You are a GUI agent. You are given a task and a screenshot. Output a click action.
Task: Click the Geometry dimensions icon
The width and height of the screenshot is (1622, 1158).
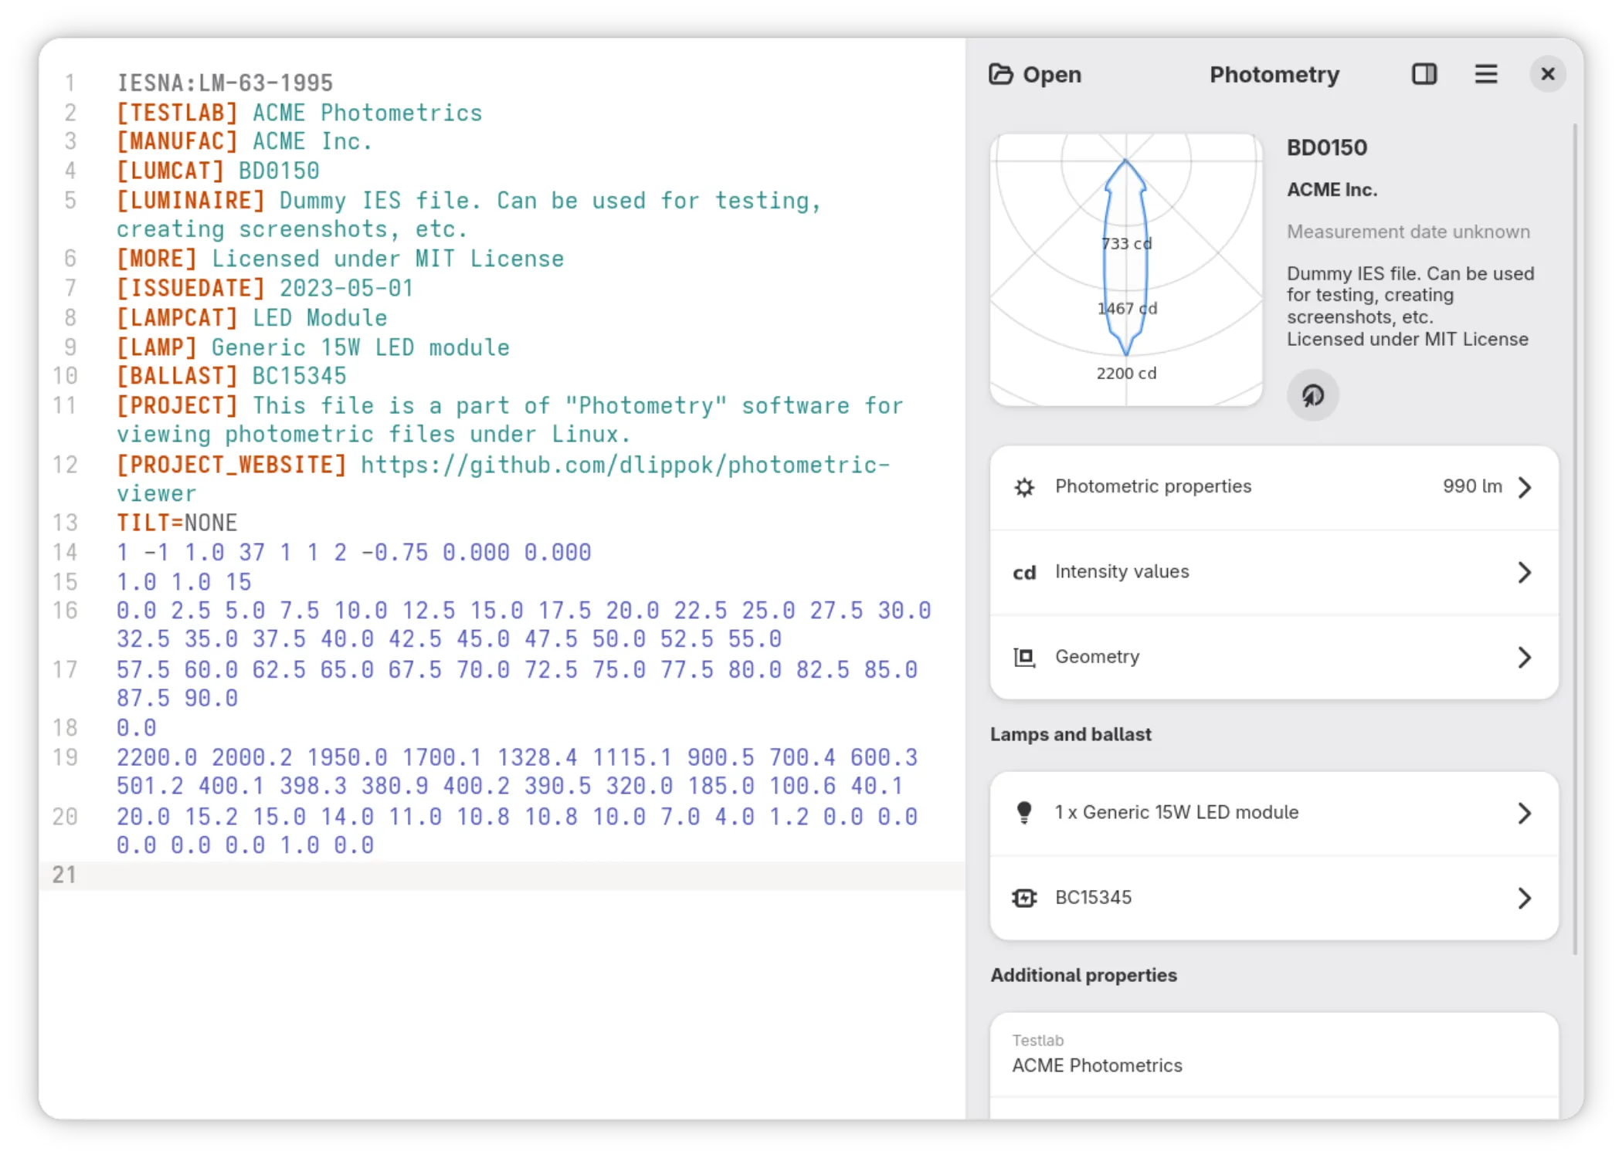(1024, 657)
